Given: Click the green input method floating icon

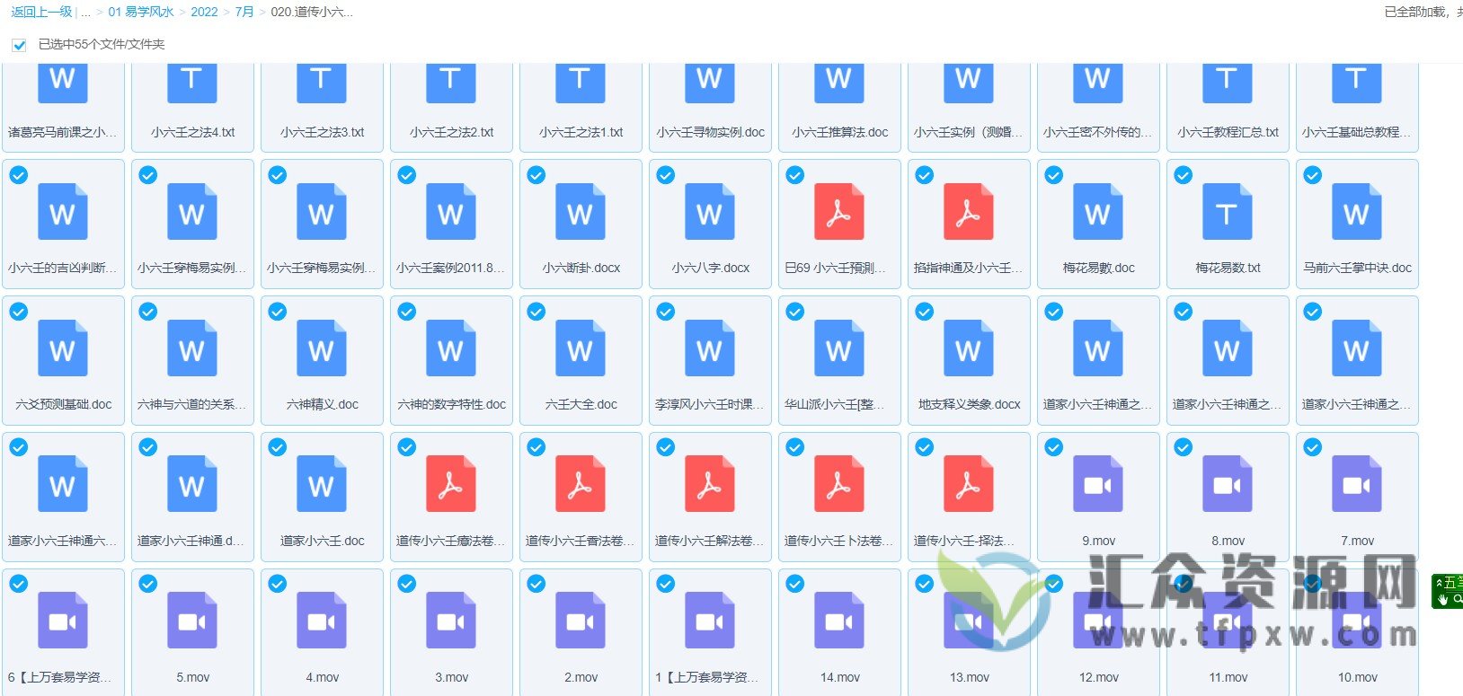Looking at the screenshot, I should (1447, 591).
